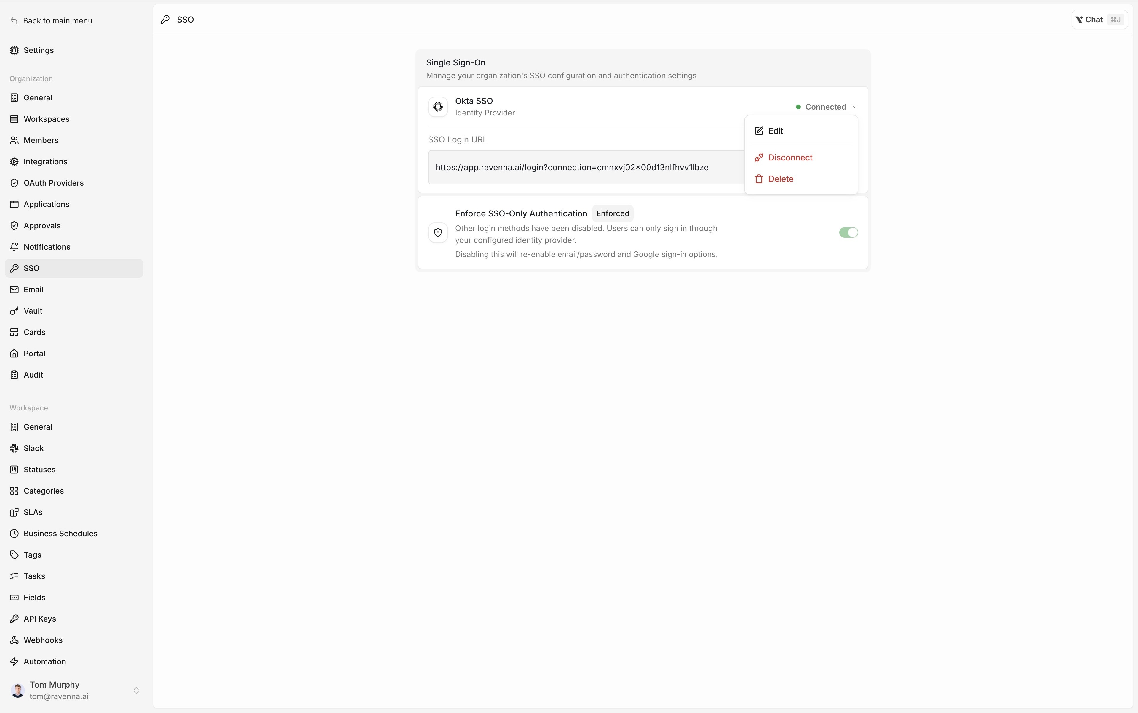Viewport: 1138px width, 713px height.
Task: Expand the Tom Murphy account switcher chevron
Action: 136,690
